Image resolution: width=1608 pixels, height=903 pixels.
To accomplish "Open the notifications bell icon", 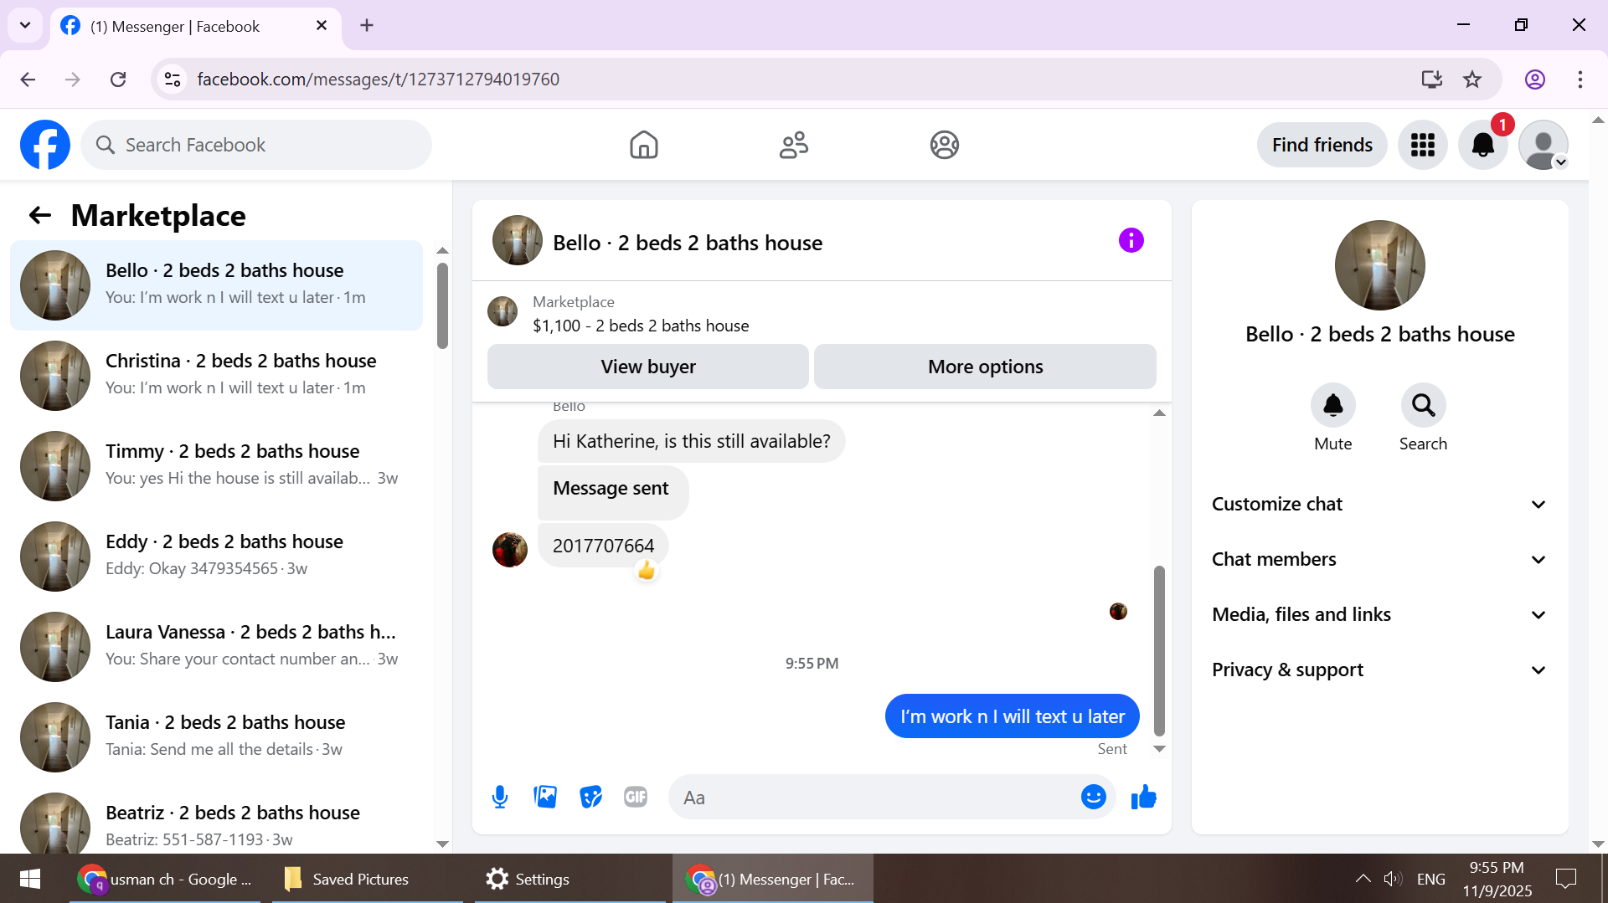I will (x=1483, y=145).
